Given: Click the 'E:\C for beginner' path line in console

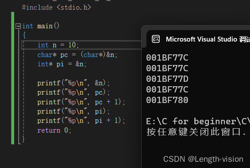Looking at the screenshot, I should 198,121.
